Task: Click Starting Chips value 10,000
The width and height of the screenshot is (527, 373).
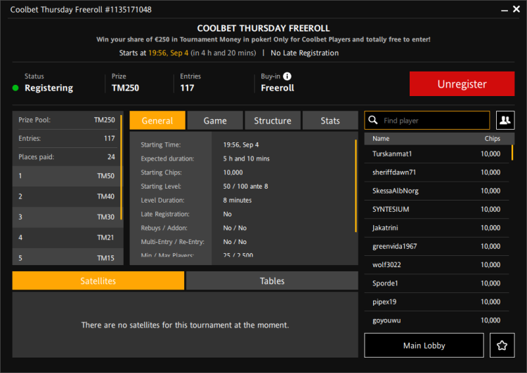Action: [x=233, y=172]
